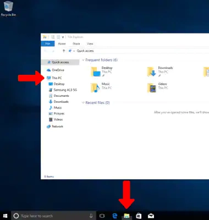
Task: Click the taskbar search box
Action: [x=53, y=216]
